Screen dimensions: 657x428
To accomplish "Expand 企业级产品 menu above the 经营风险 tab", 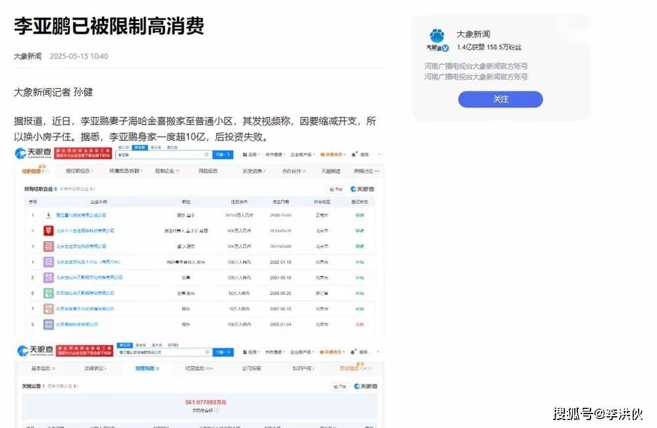I will 303,352.
